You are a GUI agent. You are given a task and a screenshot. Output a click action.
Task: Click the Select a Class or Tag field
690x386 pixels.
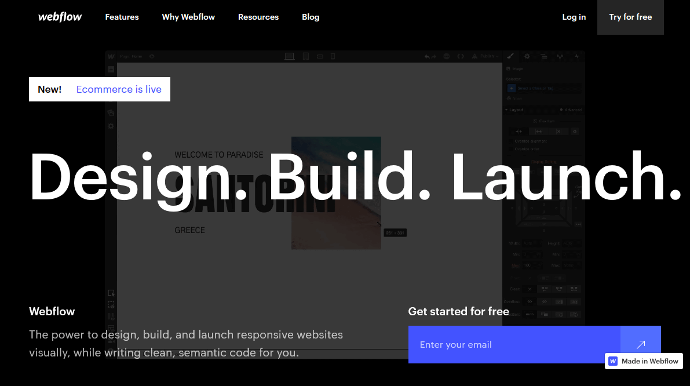pyautogui.click(x=544, y=89)
